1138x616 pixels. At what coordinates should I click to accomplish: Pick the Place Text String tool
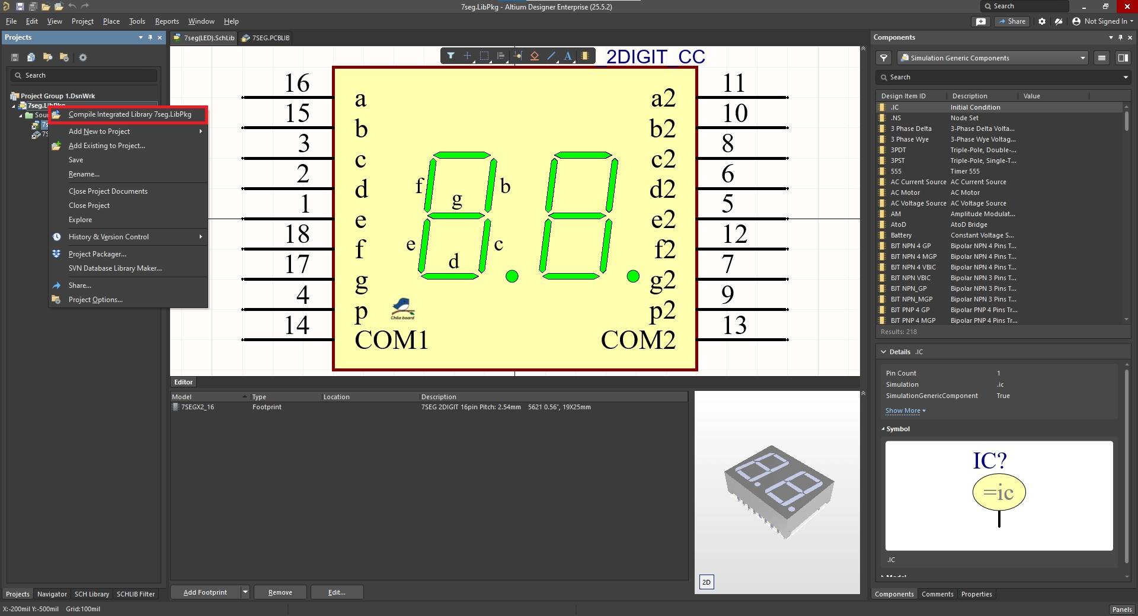[568, 56]
